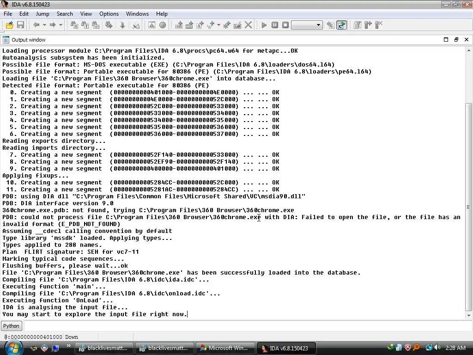Click the X undefine icon in toolbar
This screenshot has height=355, width=473.
248,25
